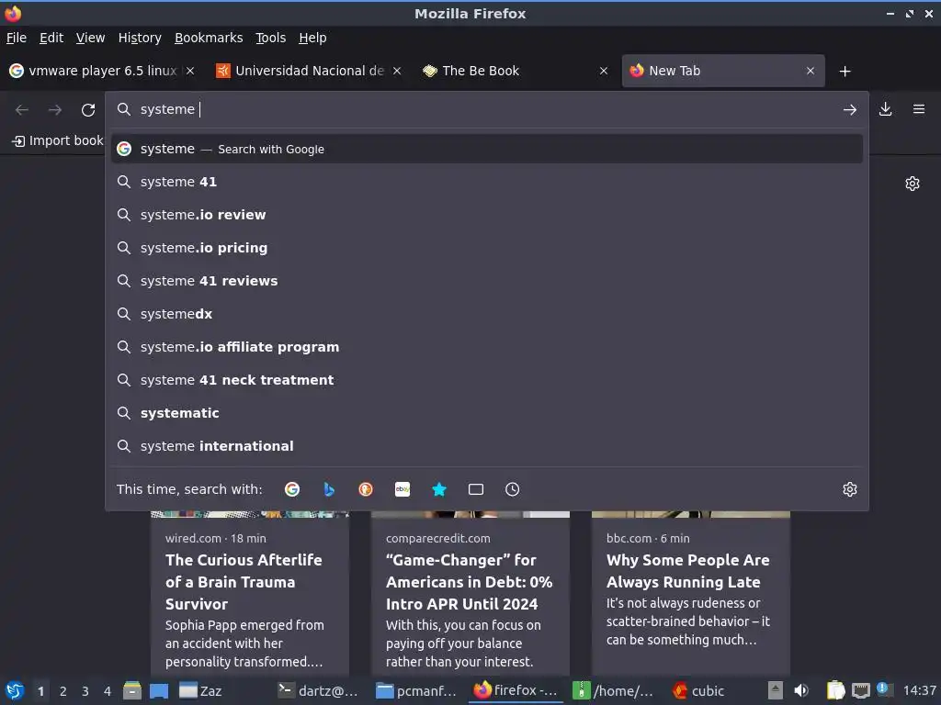Click the network monitor tray icon

[860, 690]
